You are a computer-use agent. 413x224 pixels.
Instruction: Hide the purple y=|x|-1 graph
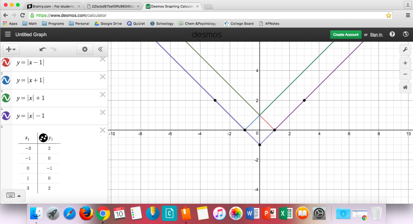(6, 116)
